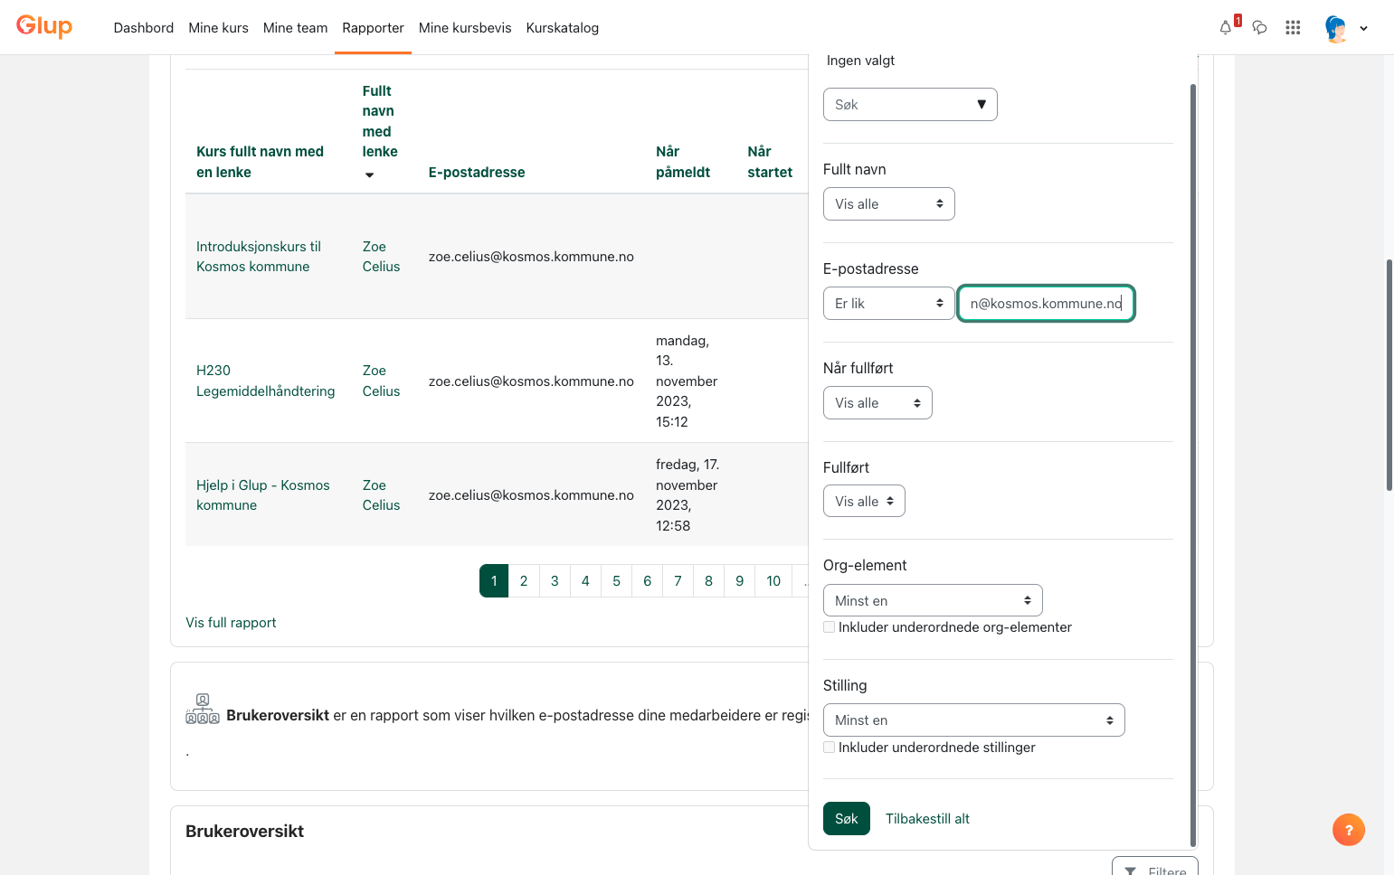Image resolution: width=1394 pixels, height=875 pixels.
Task: Open the Mine kursbevis menu item
Action: pos(465,27)
